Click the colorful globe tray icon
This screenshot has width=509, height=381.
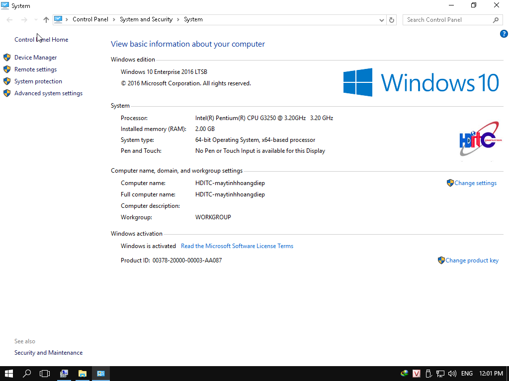405,374
